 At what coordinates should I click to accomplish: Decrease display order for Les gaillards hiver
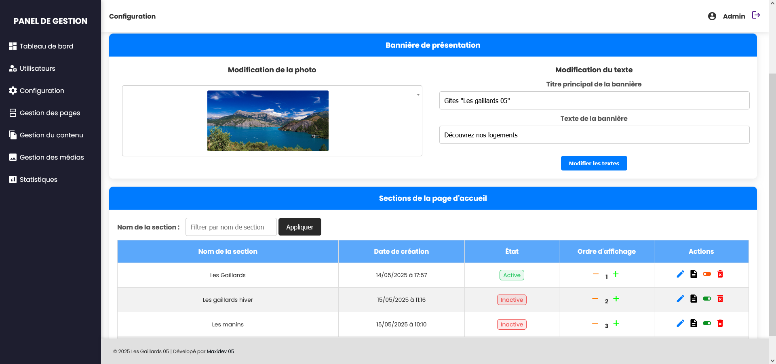(x=595, y=299)
